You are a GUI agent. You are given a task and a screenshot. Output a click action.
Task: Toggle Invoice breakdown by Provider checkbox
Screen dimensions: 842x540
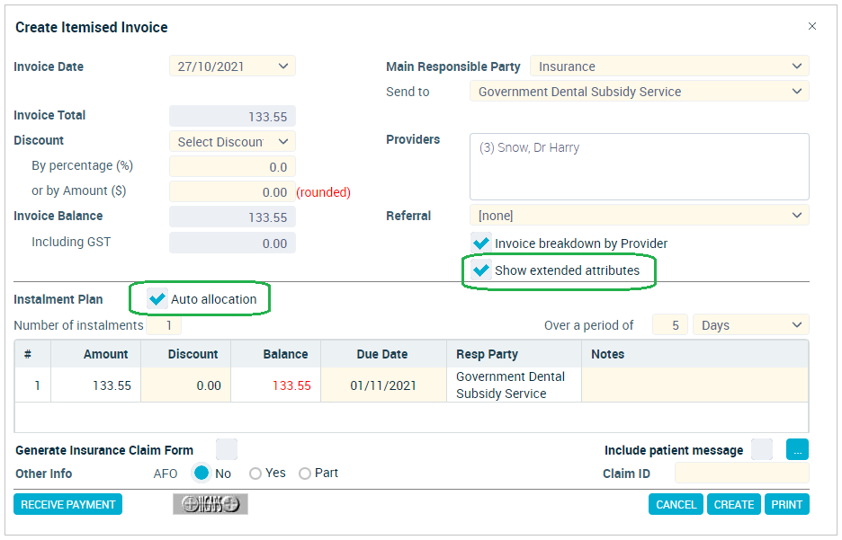(x=480, y=243)
